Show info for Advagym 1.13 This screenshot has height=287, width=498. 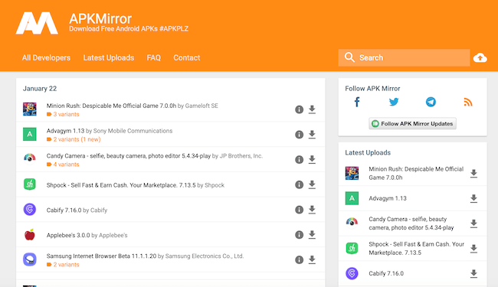click(x=299, y=135)
